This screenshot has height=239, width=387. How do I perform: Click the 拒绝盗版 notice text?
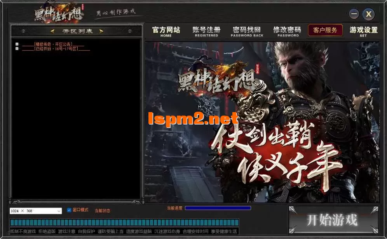47,231
